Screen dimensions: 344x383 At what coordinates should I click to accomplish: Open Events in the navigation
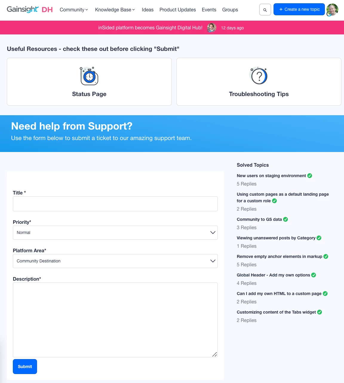(x=209, y=10)
